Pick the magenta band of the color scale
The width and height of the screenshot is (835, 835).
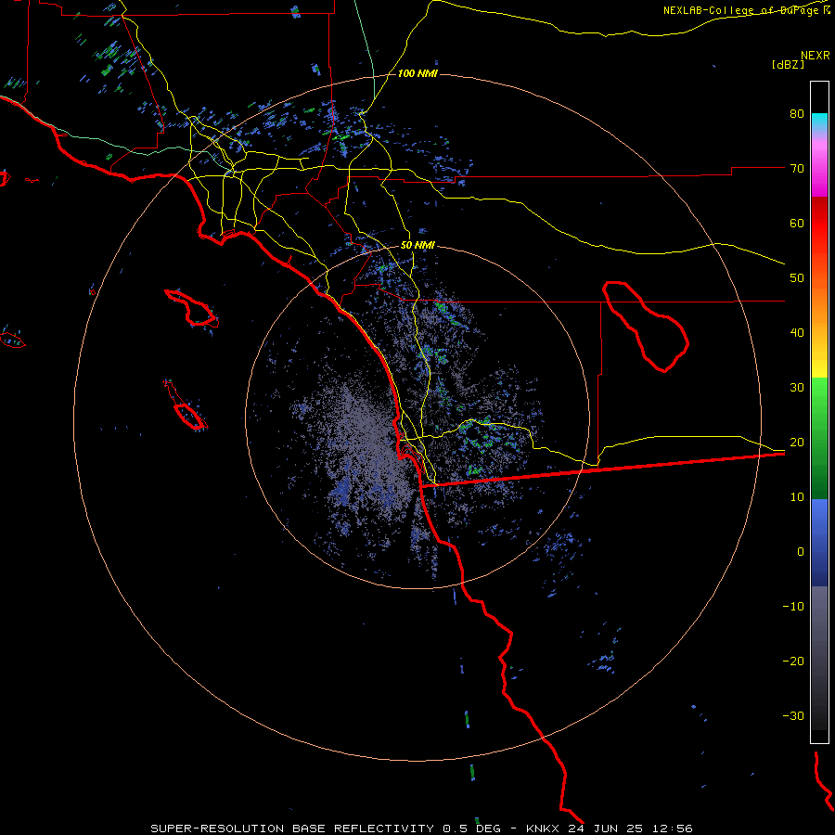coord(819,169)
